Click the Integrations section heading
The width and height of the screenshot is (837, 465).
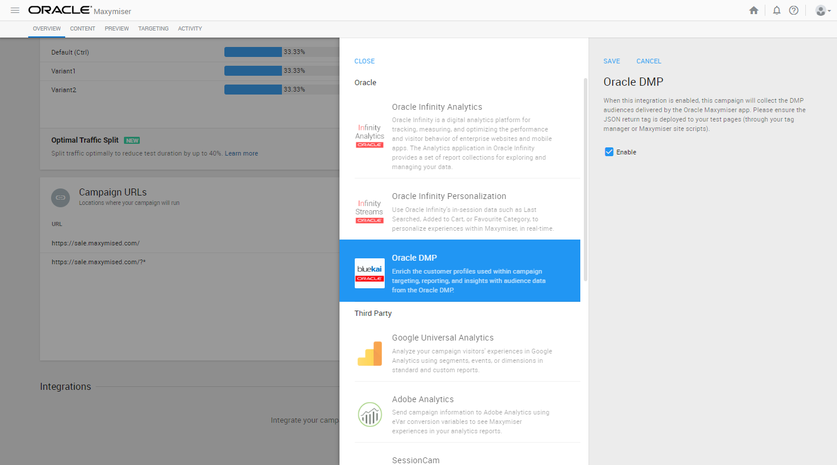65,386
